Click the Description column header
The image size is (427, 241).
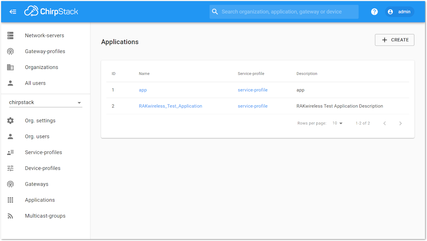click(x=307, y=74)
